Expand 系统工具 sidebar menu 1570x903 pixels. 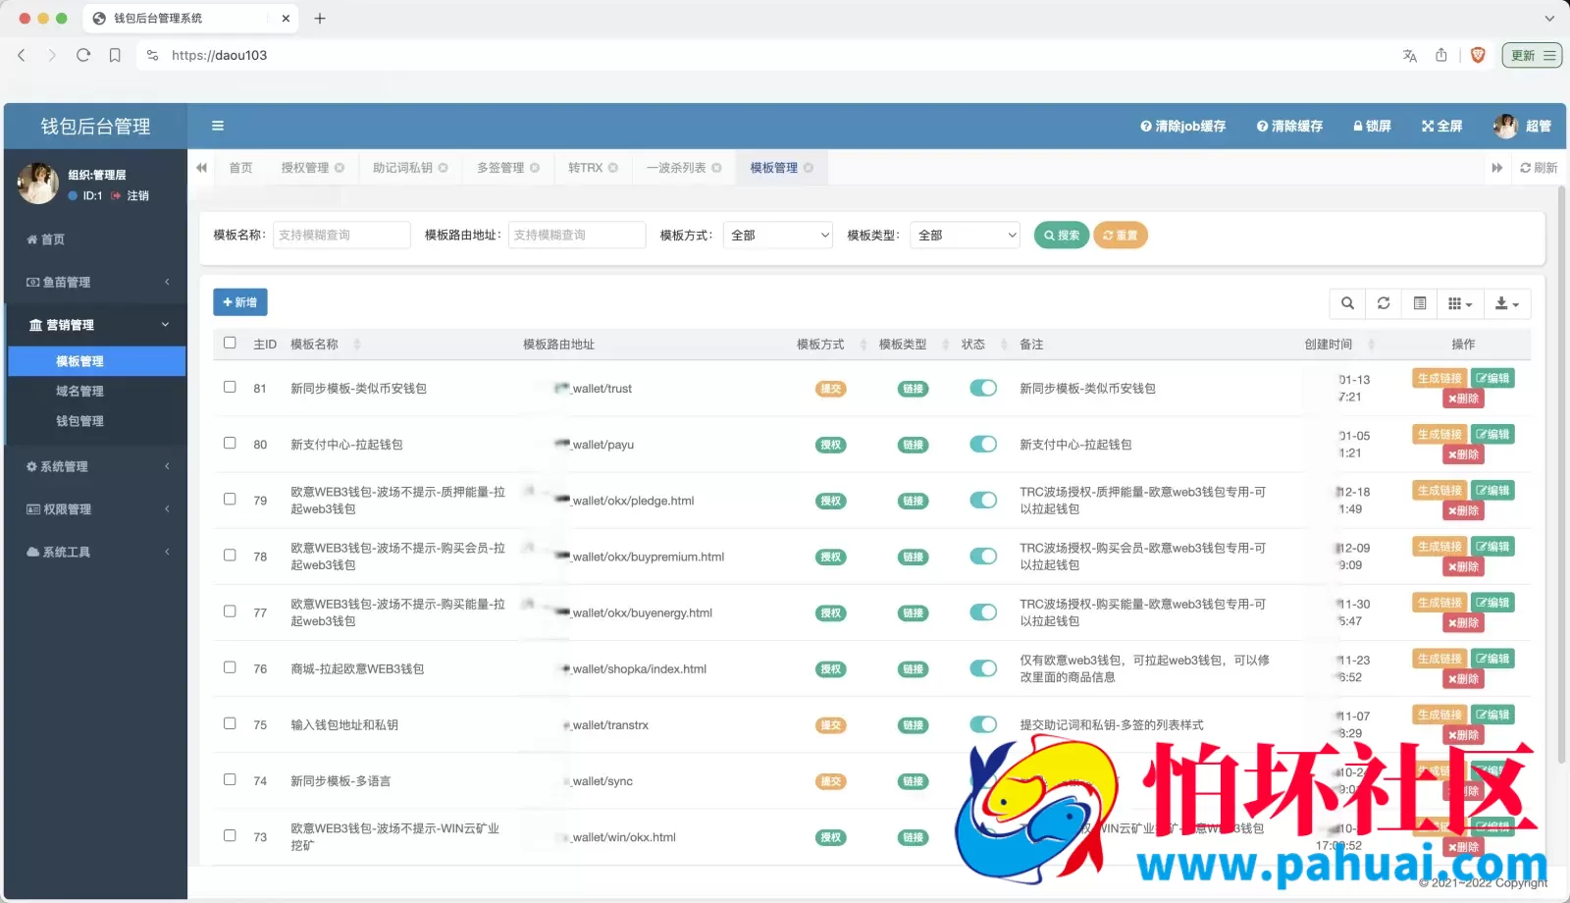(95, 552)
